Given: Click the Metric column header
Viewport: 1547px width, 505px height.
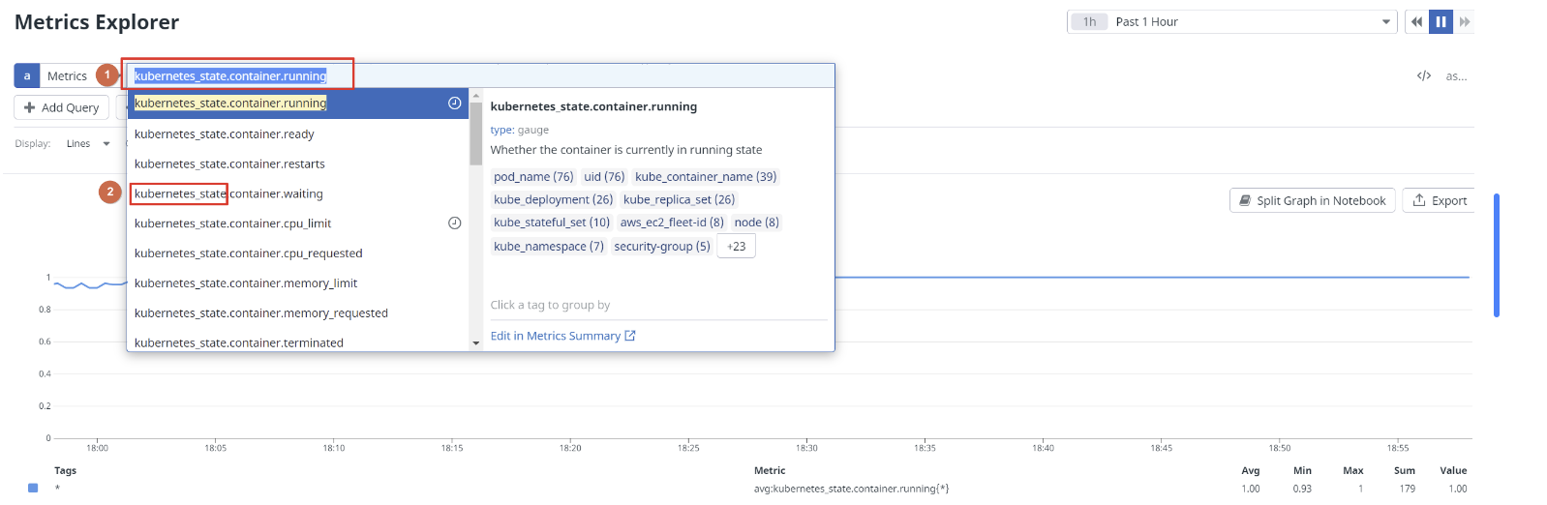Looking at the screenshot, I should pos(770,471).
